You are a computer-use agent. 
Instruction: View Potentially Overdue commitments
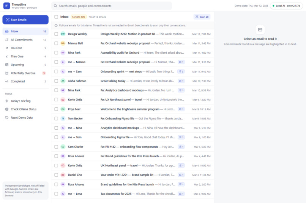click(25, 73)
